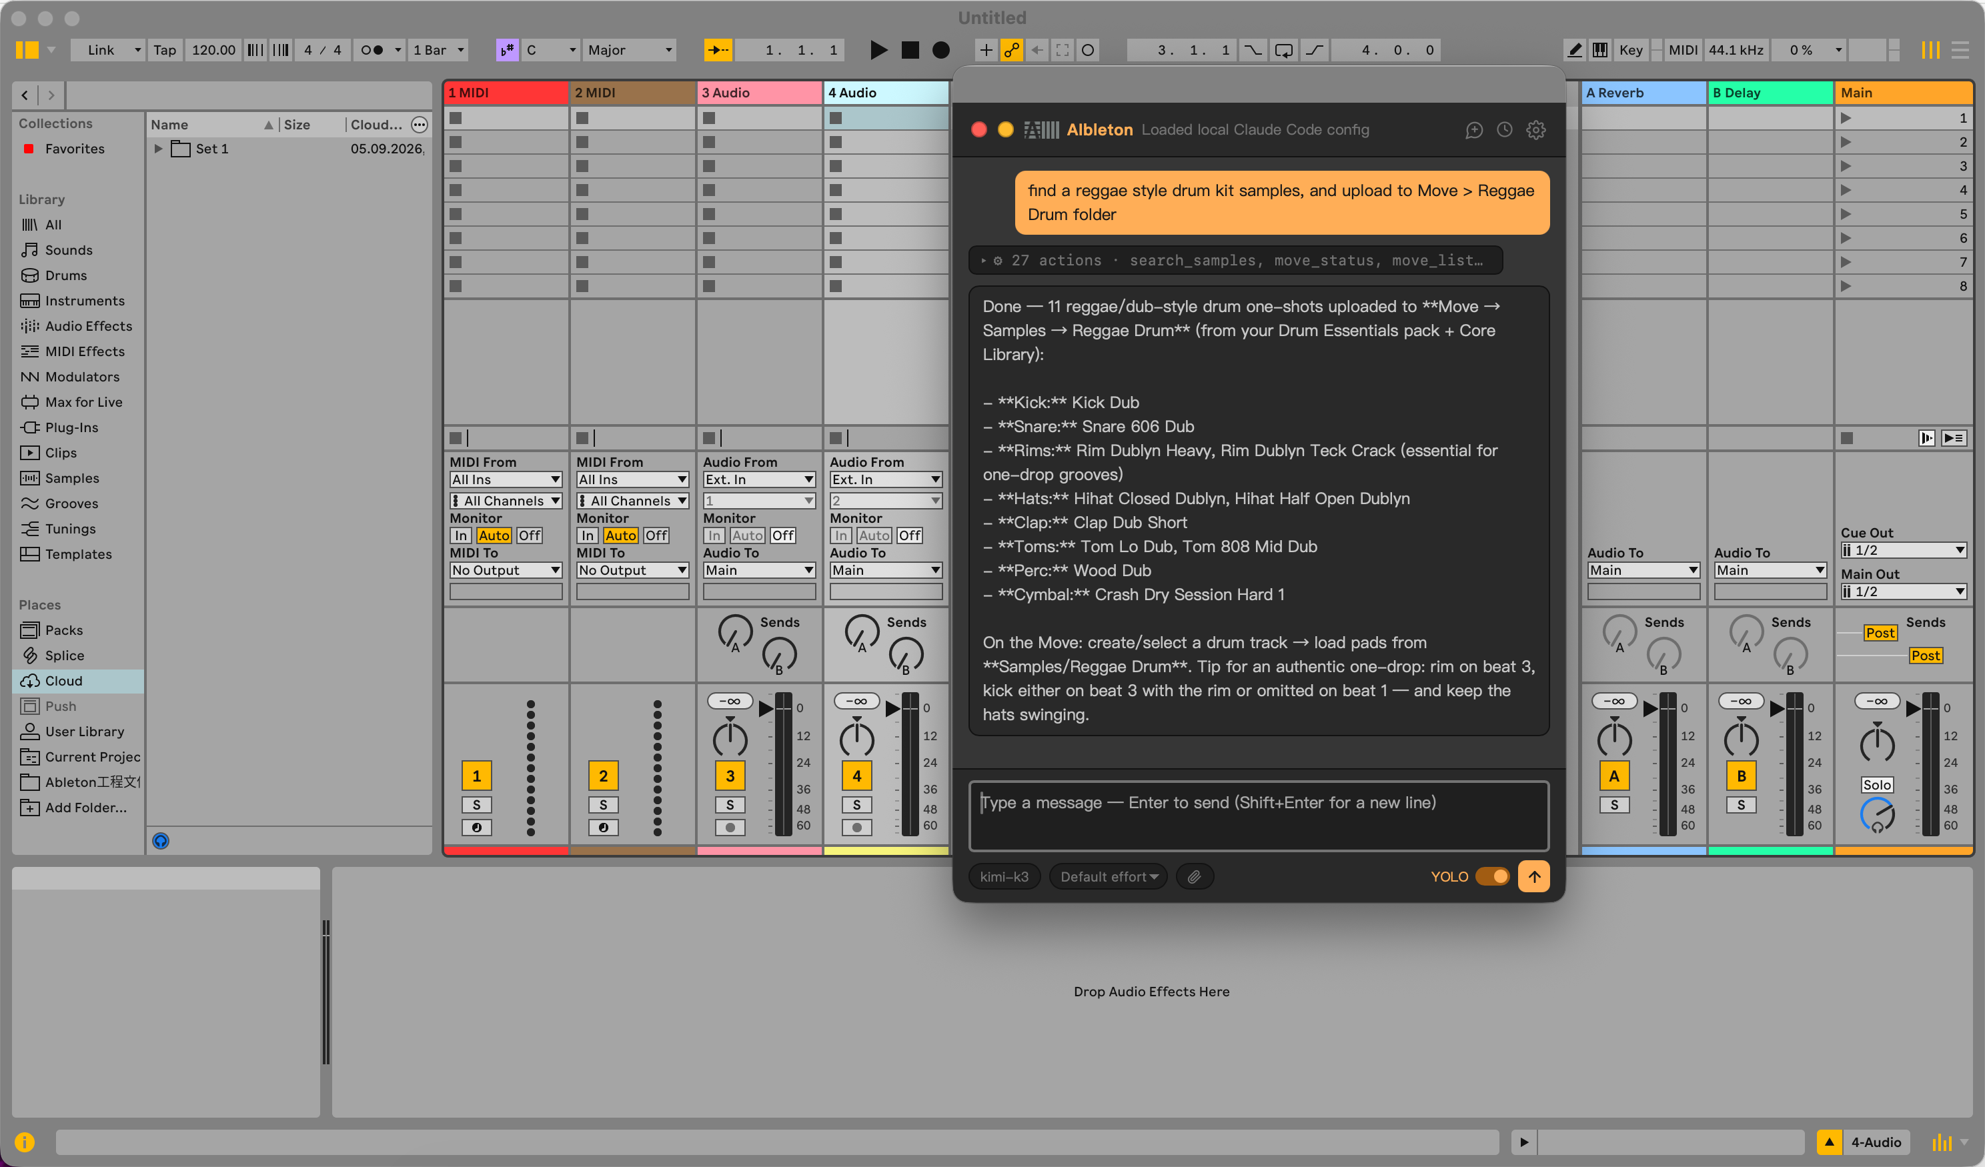This screenshot has height=1167, width=1985.
Task: Toggle Draw Mode pencil icon
Action: [x=1574, y=49]
